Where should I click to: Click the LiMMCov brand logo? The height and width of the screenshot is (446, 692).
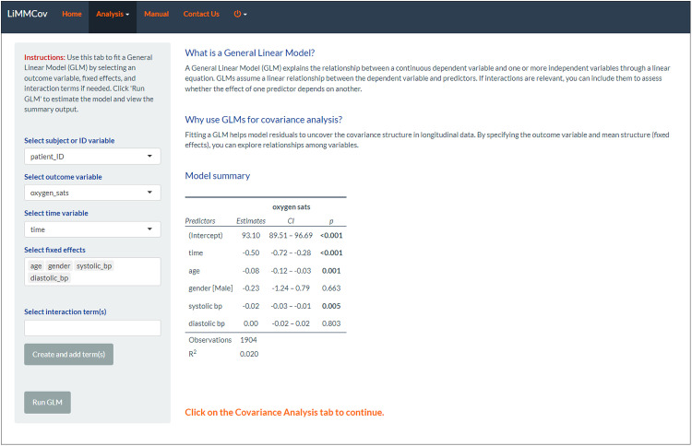click(x=28, y=14)
